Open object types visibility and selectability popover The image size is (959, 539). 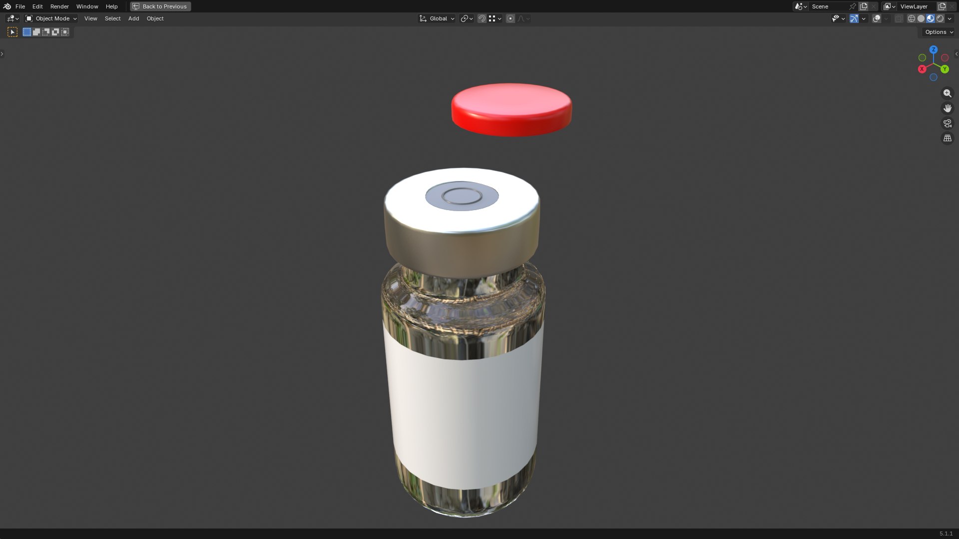(x=838, y=18)
